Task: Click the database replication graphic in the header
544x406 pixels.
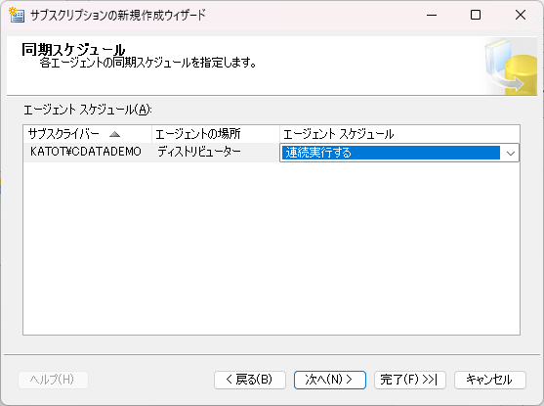Action: (511, 67)
